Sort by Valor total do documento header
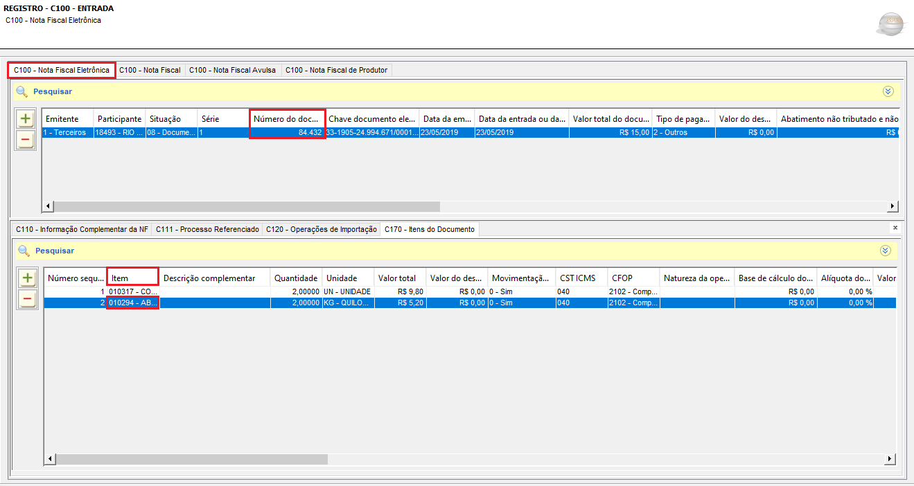 tap(610, 119)
